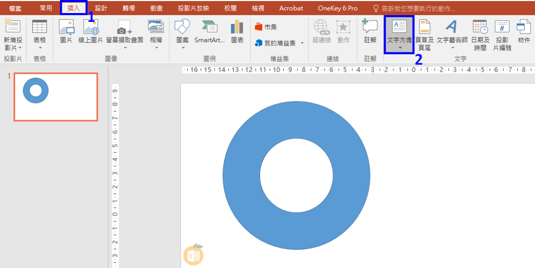Expand the 表格 table dropdown
This screenshot has height=268, width=535.
coord(40,48)
